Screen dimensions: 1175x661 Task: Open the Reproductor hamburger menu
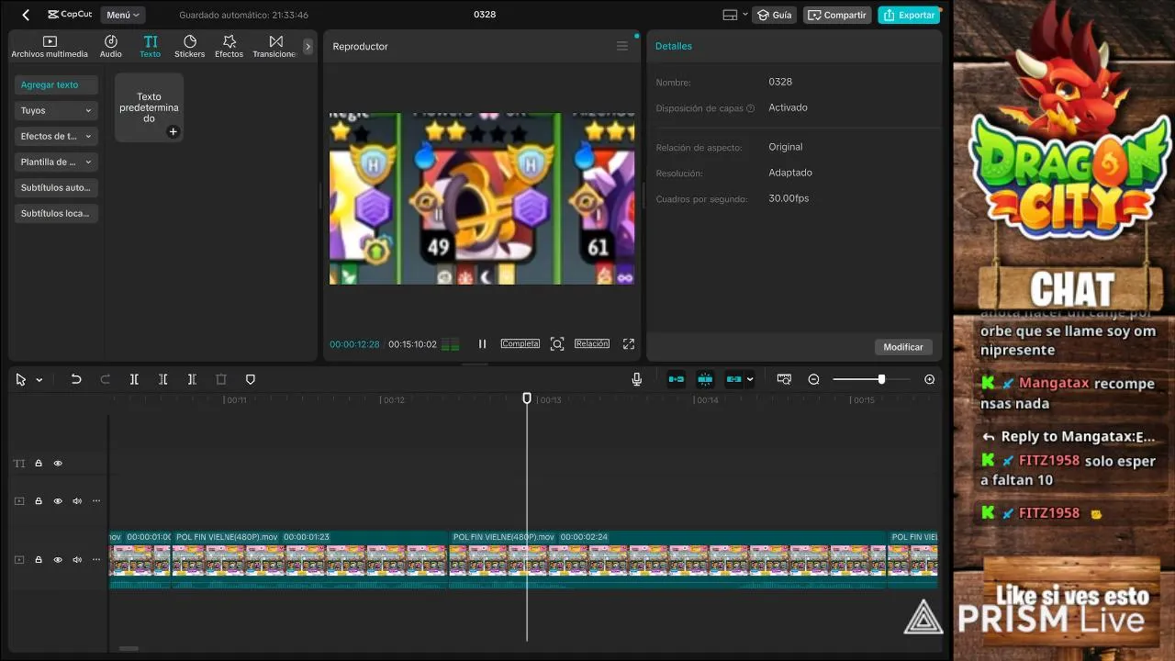[x=622, y=46]
